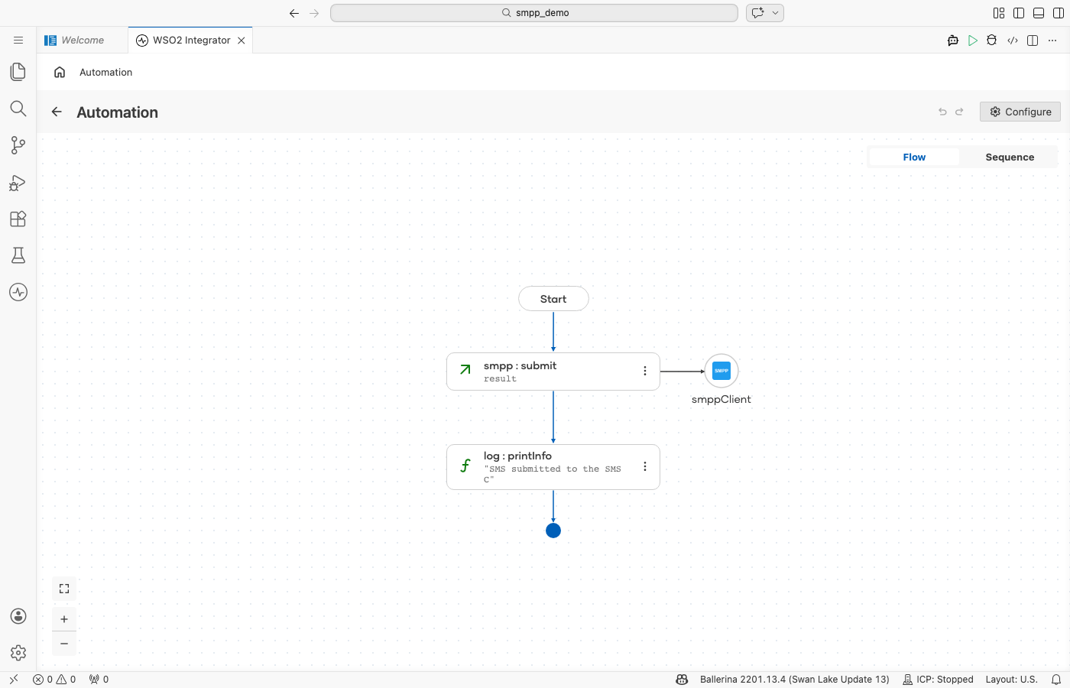Open the log : printInfo node options menu
The height and width of the screenshot is (688, 1070).
pyautogui.click(x=645, y=466)
